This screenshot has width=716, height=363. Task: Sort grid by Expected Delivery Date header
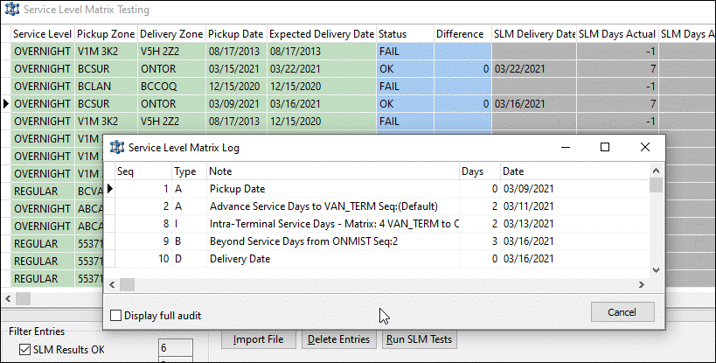click(320, 33)
